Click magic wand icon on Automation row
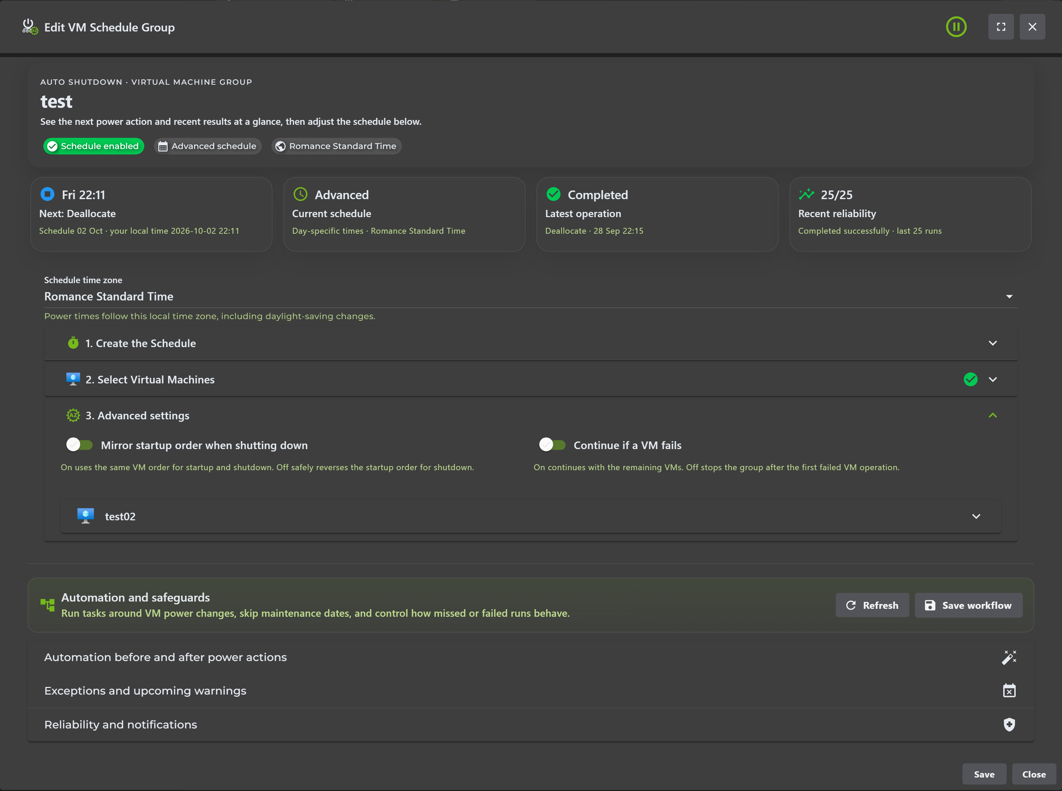1062x791 pixels. tap(1009, 657)
